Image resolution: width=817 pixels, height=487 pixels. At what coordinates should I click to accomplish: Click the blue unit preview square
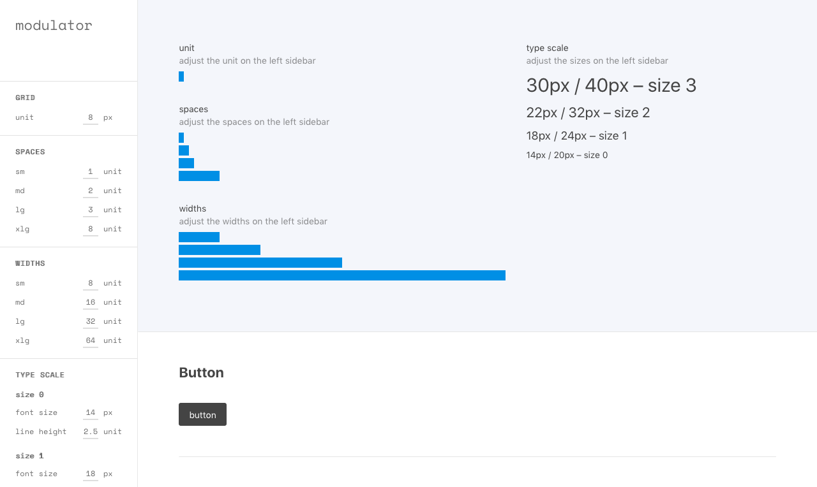[181, 76]
